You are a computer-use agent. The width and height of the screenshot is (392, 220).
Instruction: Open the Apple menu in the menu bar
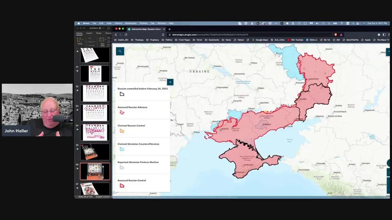pos(79,23)
